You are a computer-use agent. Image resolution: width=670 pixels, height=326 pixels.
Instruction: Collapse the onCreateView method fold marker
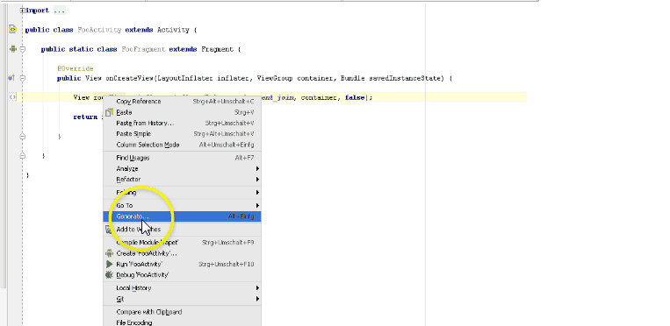click(23, 78)
